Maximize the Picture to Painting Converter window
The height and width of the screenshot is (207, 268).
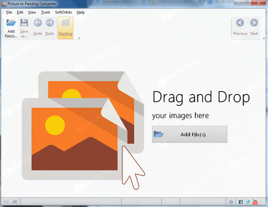(247, 2)
